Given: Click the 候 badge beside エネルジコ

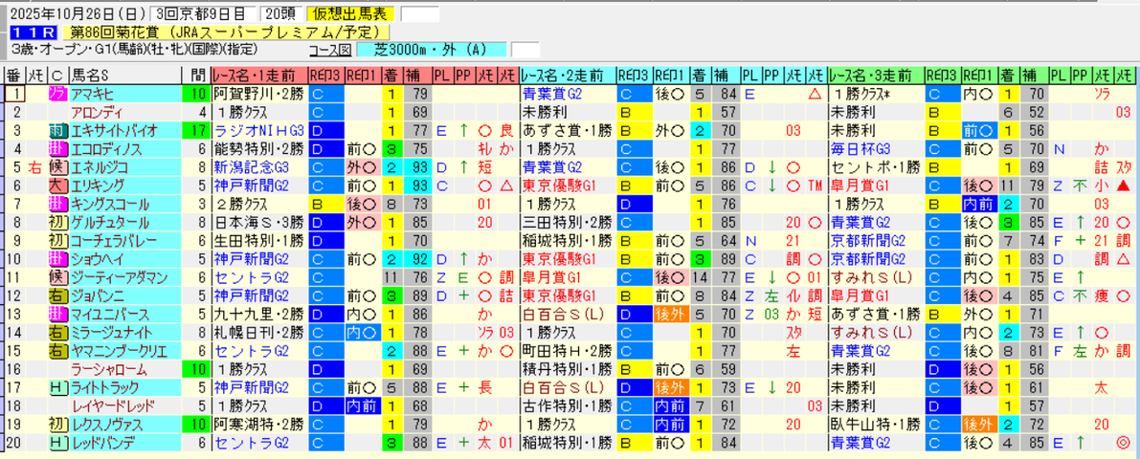Looking at the screenshot, I should (x=56, y=167).
